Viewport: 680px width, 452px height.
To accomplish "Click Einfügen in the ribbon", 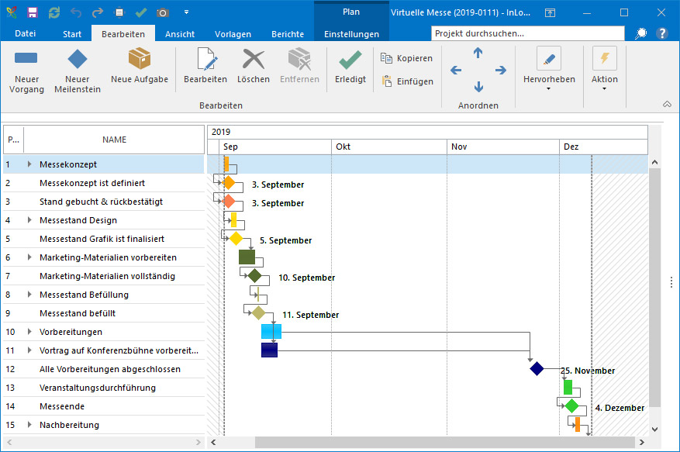I will [x=408, y=81].
